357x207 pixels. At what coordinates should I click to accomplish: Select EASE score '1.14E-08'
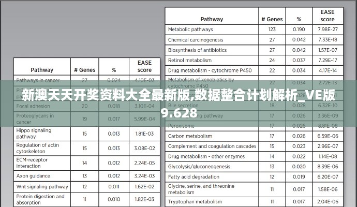pos(328,157)
